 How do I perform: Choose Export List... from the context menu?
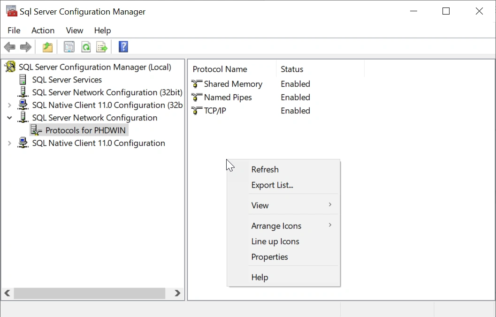tap(272, 185)
